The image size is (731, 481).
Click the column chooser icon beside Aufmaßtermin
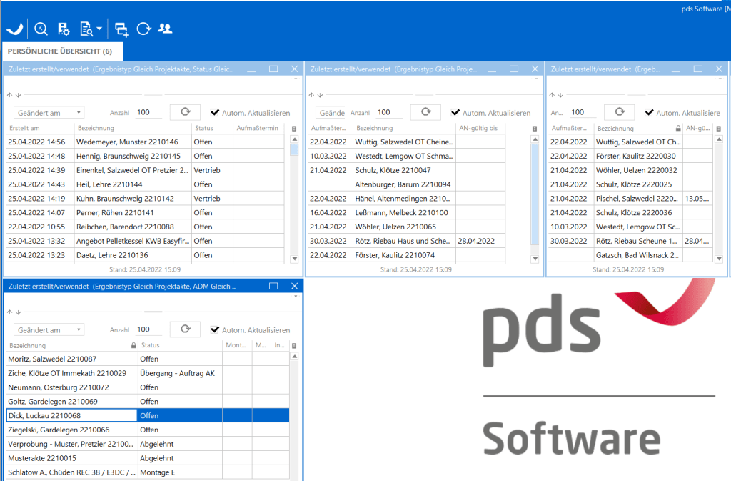294,128
